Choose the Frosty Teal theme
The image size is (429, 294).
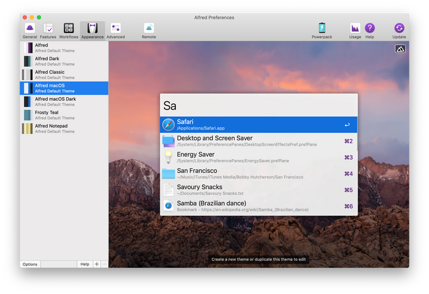tap(64, 115)
